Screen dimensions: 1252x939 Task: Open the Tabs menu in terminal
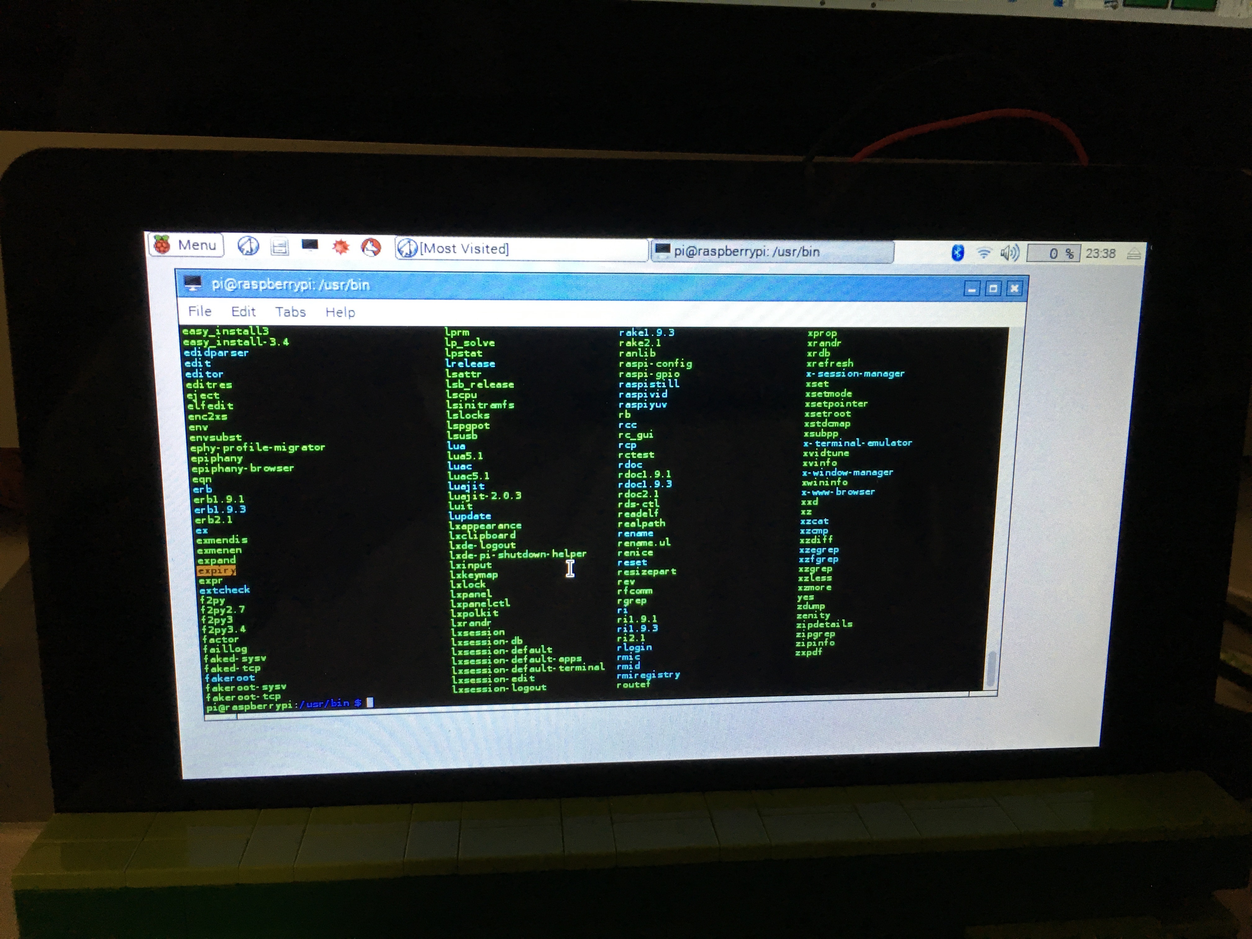pyautogui.click(x=290, y=312)
